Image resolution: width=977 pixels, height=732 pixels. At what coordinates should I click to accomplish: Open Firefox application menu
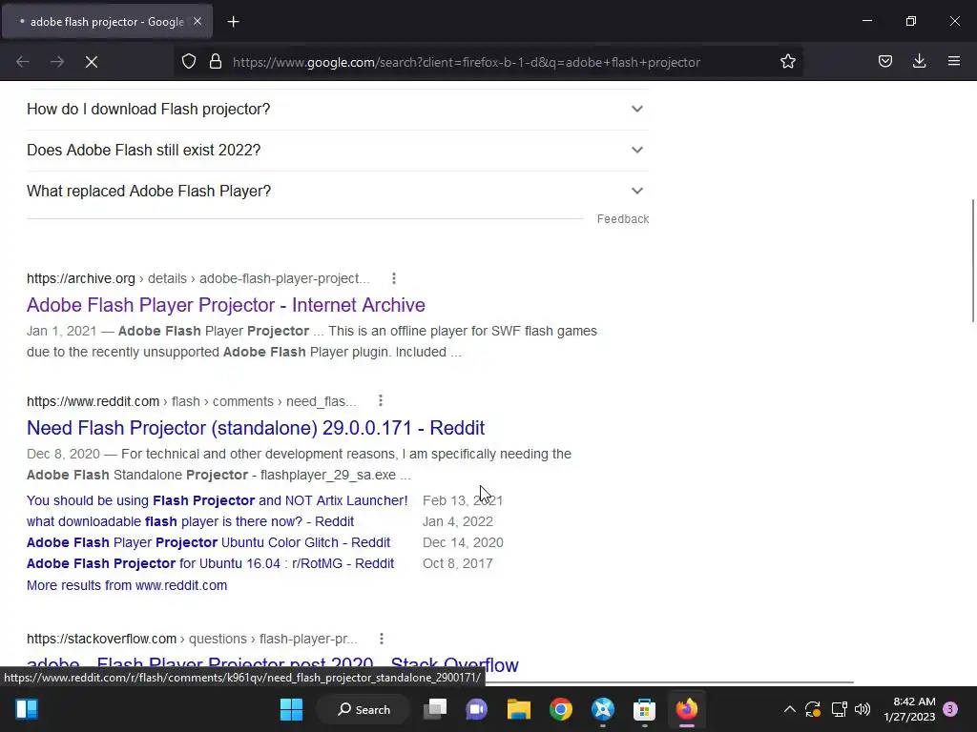[954, 62]
